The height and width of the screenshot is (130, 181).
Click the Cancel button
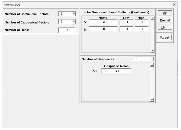(165, 20)
